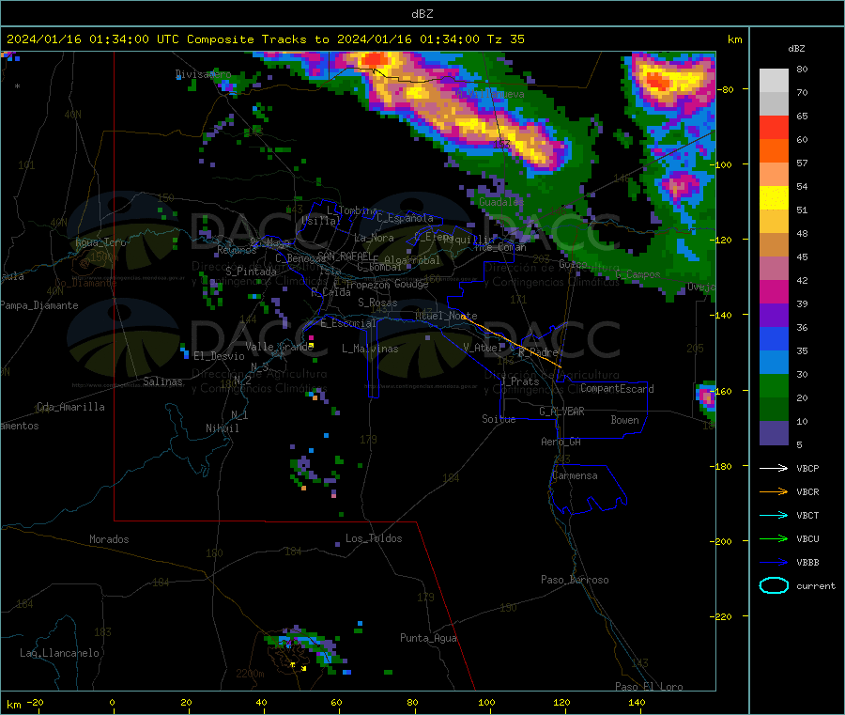Click the intense red storm core at top
845x715 pixels.
(x=375, y=58)
